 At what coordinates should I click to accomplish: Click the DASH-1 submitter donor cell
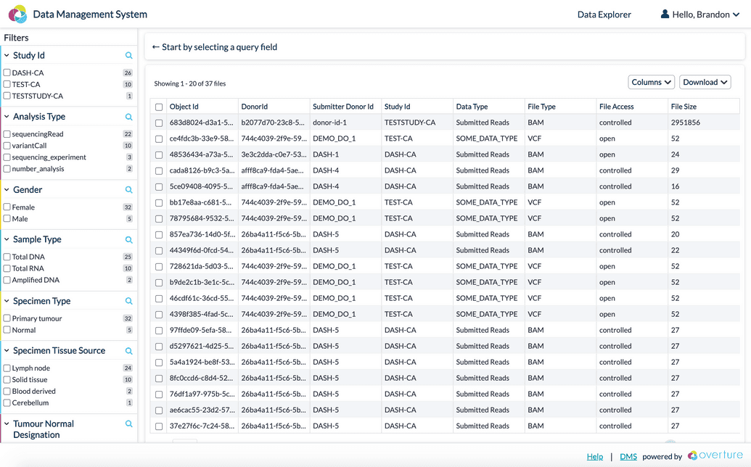tap(326, 154)
